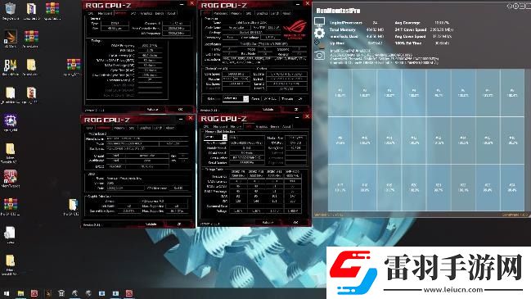The height and width of the screenshot is (299, 531).
Task: Click the Core Speed value field
Action: click(x=236, y=74)
